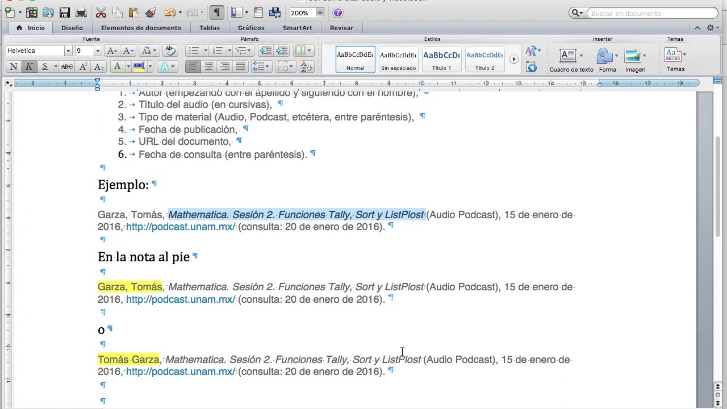
Task: Apply the Título 1 style
Action: click(x=441, y=59)
